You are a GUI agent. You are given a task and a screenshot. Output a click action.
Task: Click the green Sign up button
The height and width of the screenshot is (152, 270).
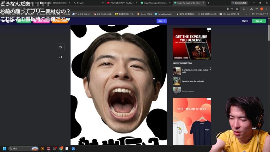[x=259, y=21]
